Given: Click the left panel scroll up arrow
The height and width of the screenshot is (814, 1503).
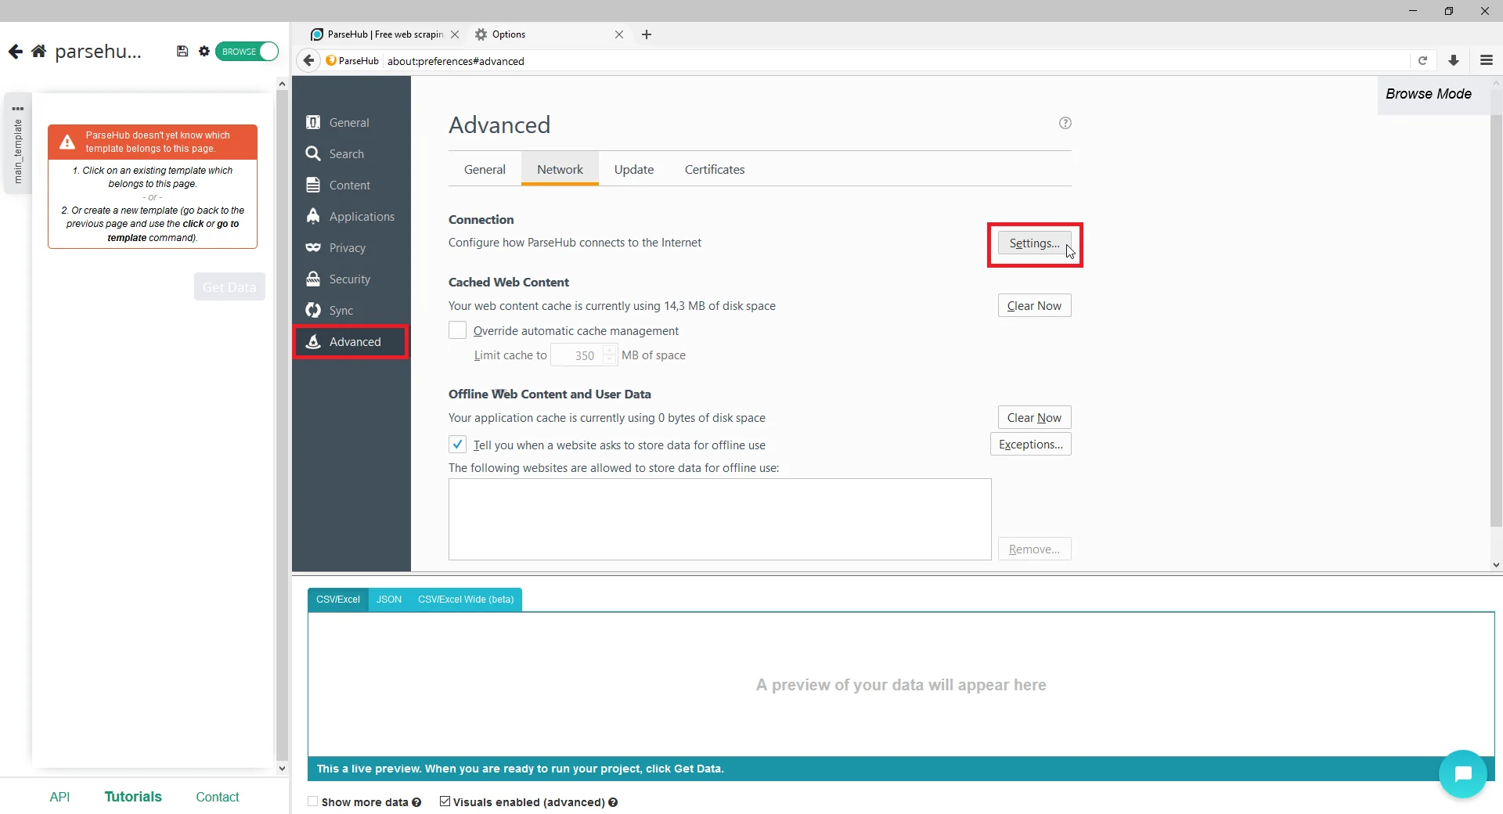Looking at the screenshot, I should point(283,84).
